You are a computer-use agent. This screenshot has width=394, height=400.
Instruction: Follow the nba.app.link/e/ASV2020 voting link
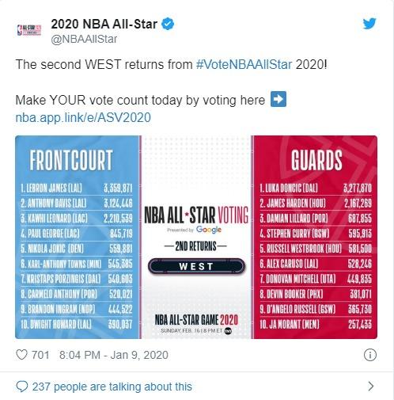[83, 117]
